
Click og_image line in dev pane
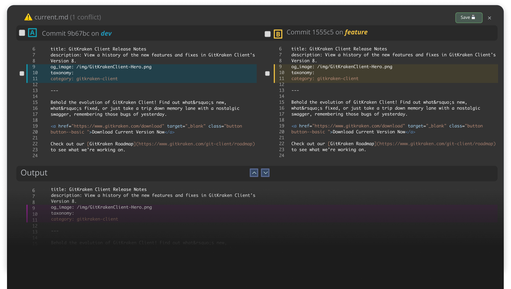pyautogui.click(x=101, y=67)
